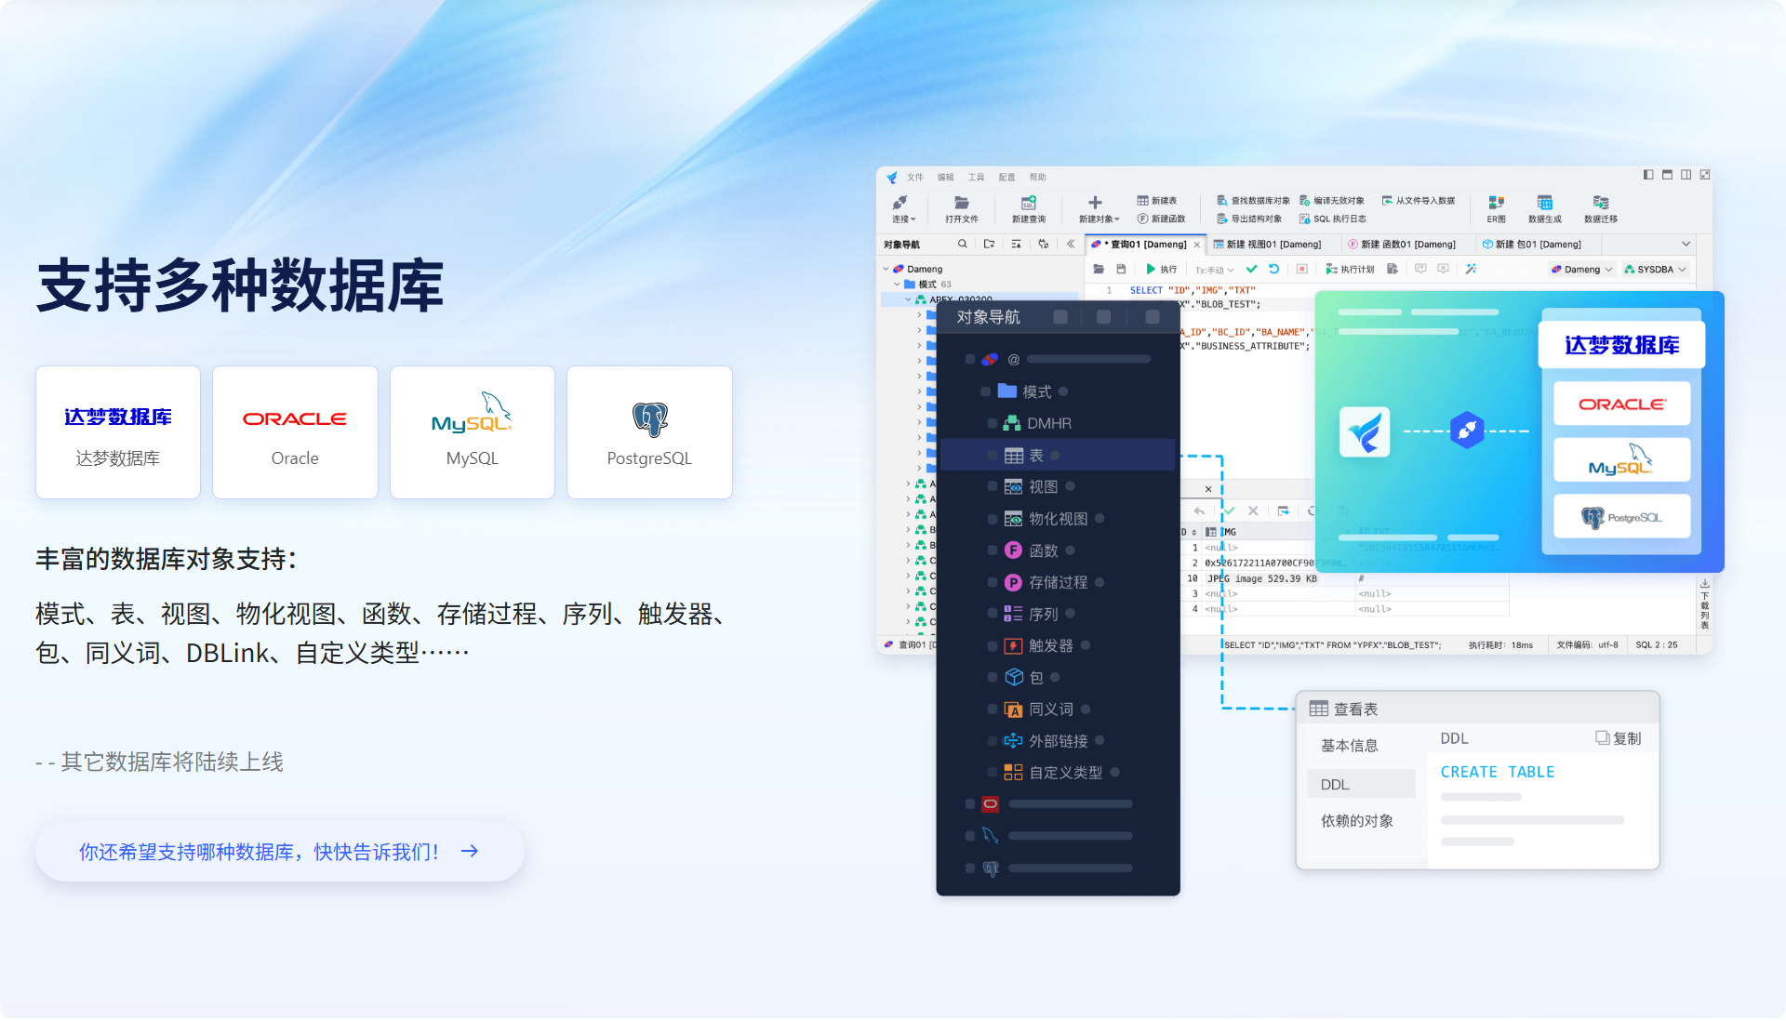Click 从文件导入数据 import icon

(x=1387, y=201)
